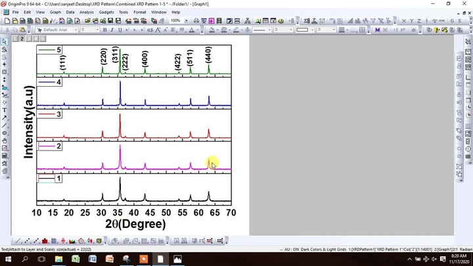473x266 pixels.
Task: Select the (311) peak label
Action: click(x=115, y=55)
